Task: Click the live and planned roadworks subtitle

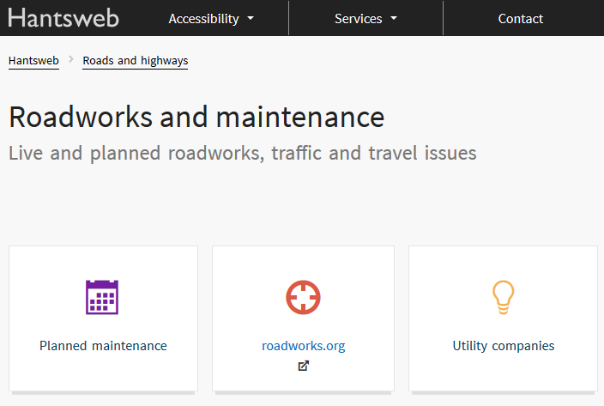Action: coord(243,154)
